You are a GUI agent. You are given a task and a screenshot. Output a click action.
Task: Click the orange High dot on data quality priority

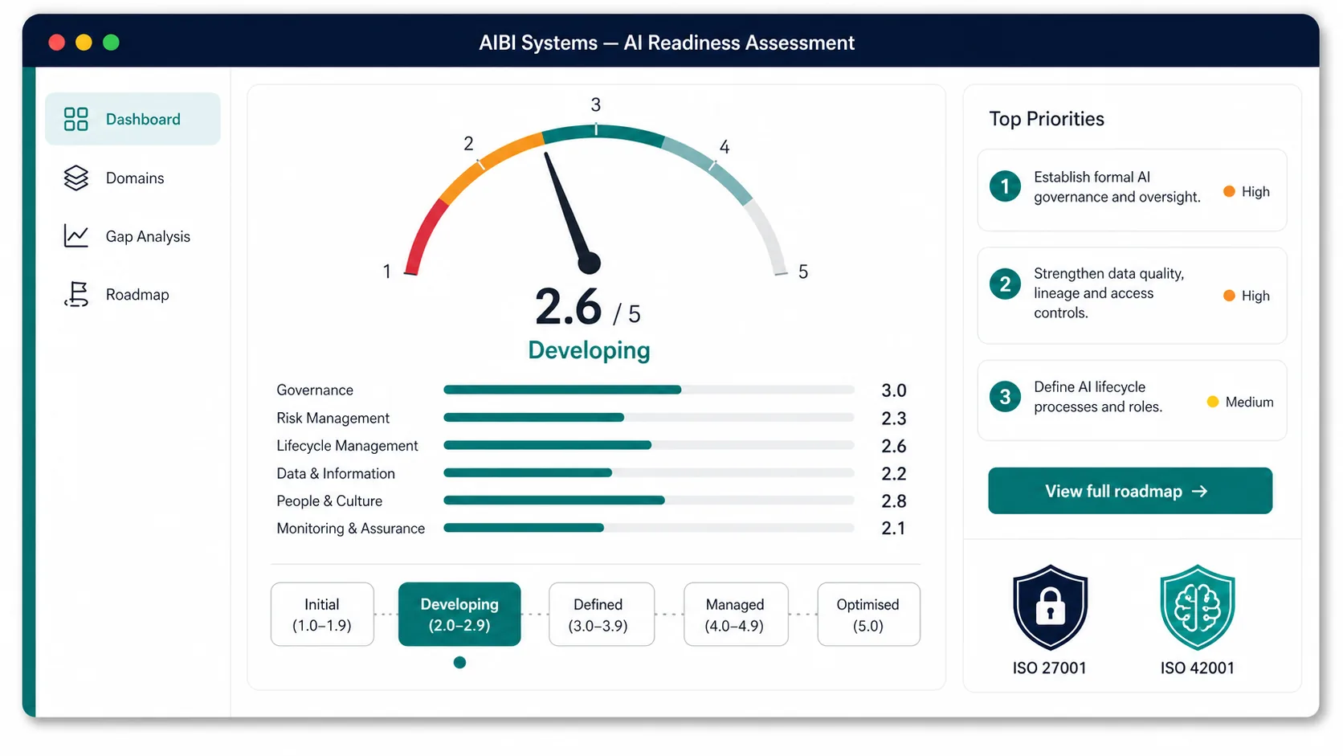[1229, 296]
